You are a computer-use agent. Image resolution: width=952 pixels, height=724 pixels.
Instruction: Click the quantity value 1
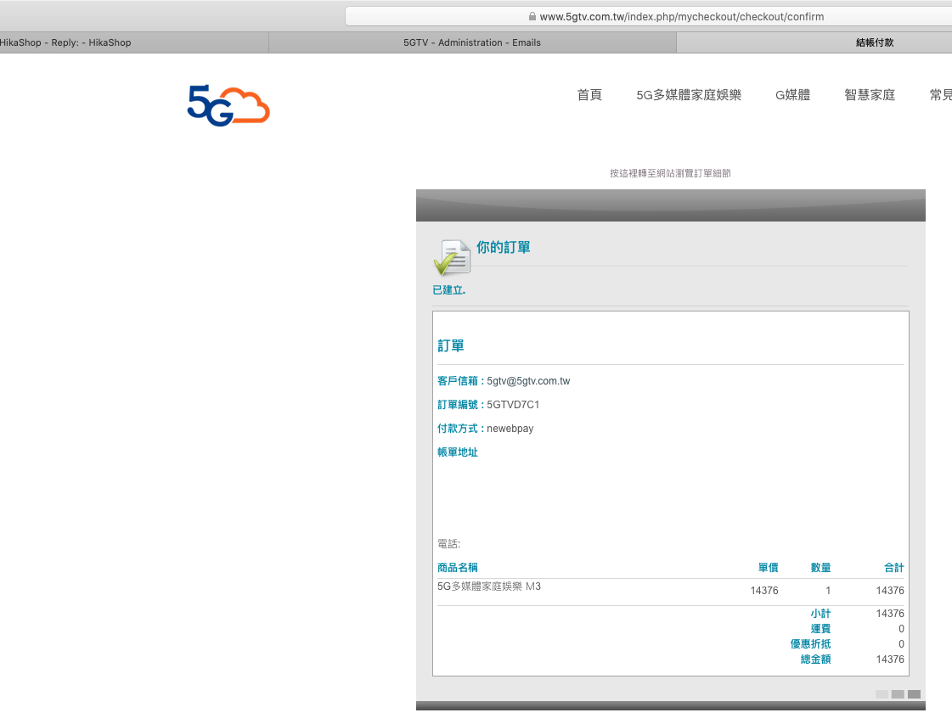pos(827,591)
